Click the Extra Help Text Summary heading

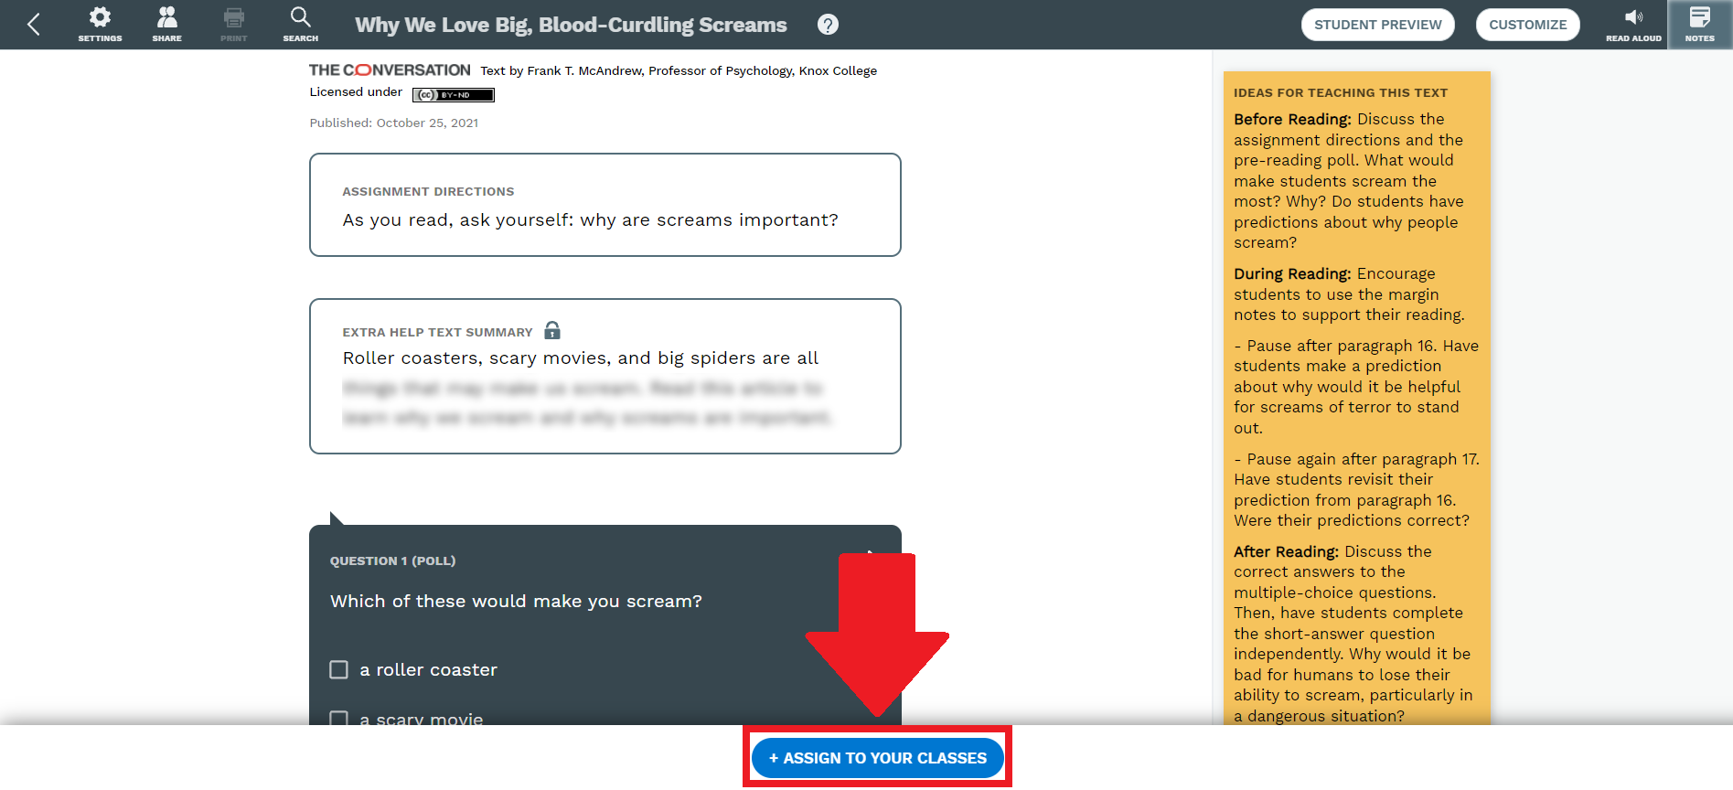click(x=437, y=332)
